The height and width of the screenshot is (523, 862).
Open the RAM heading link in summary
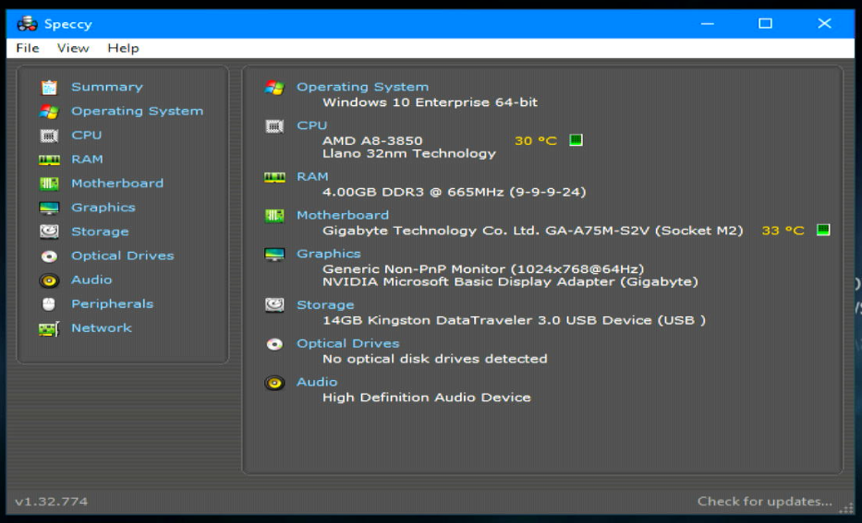coord(312,177)
